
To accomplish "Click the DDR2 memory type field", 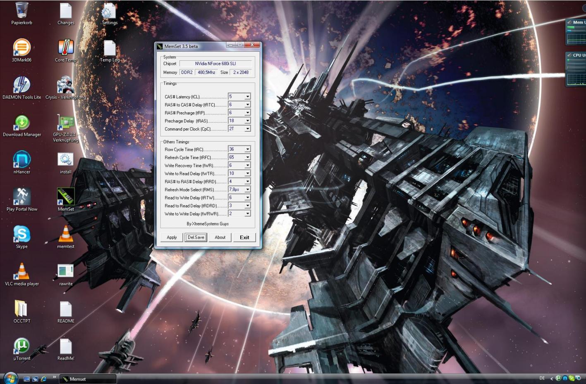I will (187, 72).
